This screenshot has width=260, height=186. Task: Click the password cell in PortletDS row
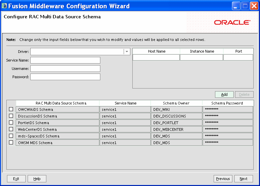click(x=228, y=123)
